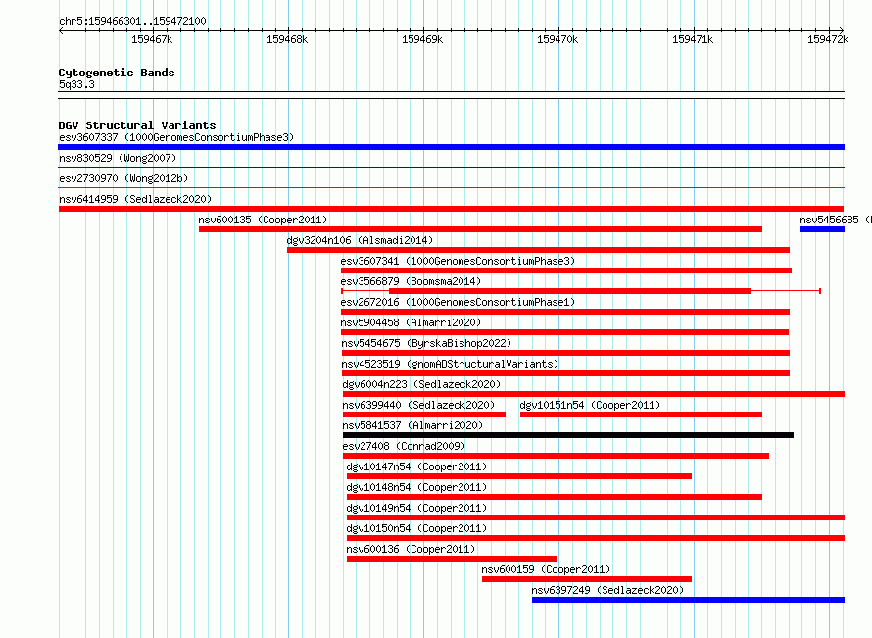
Task: Click nsv6399440 (Sedlazeck2020) label
Action: tap(418, 405)
